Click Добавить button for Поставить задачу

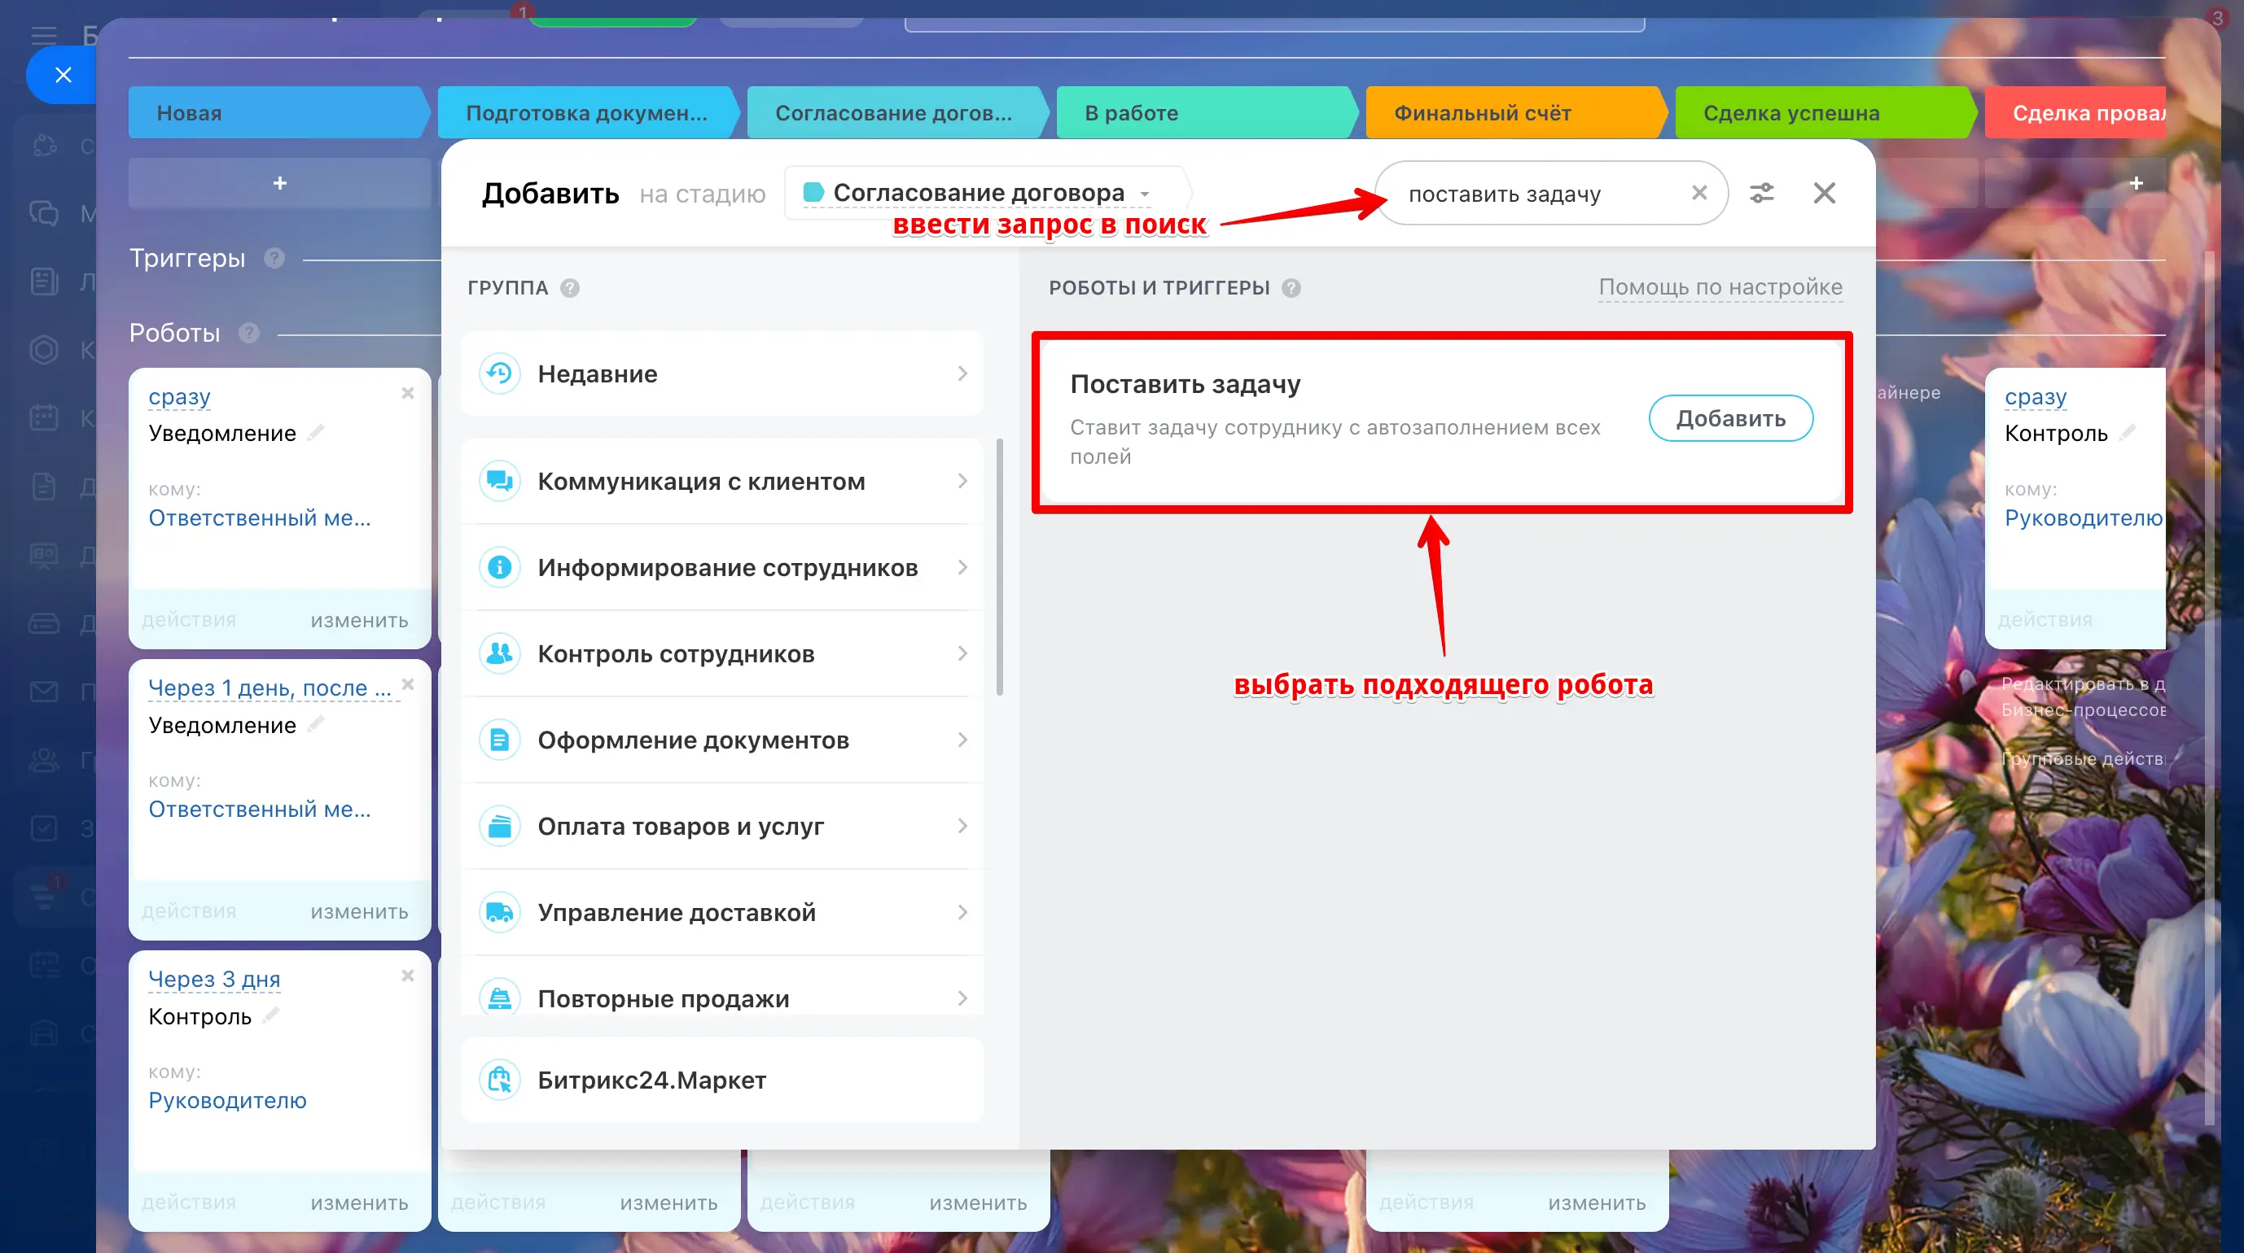[1730, 419]
